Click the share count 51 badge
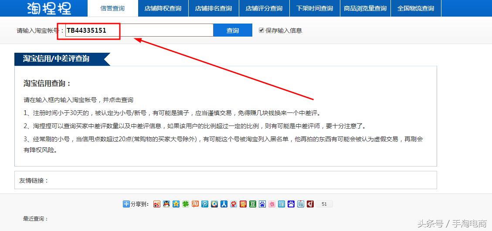The width and height of the screenshot is (492, 231). (324, 204)
